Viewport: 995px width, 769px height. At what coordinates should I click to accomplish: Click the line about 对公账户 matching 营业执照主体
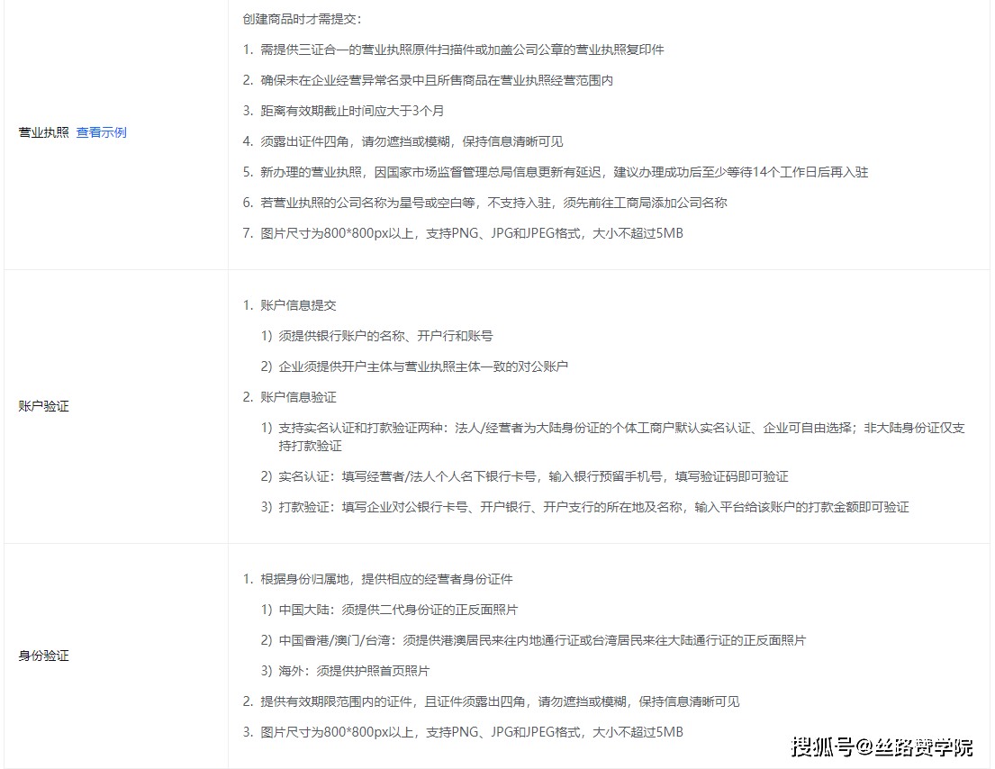click(414, 366)
